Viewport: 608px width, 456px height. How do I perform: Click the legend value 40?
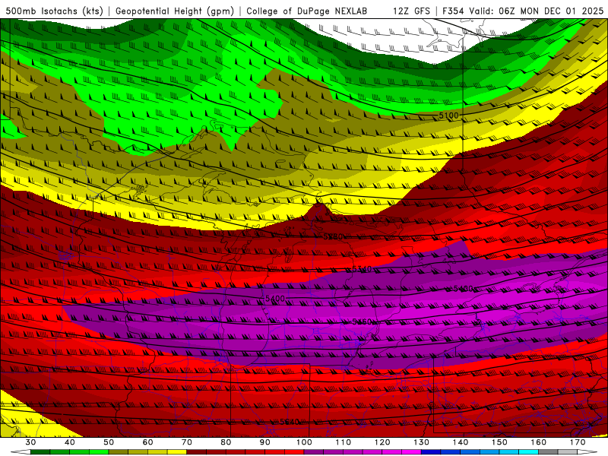click(x=70, y=442)
